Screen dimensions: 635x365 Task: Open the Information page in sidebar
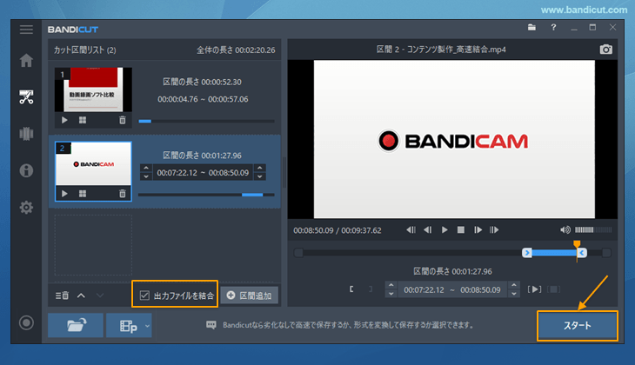coord(26,170)
